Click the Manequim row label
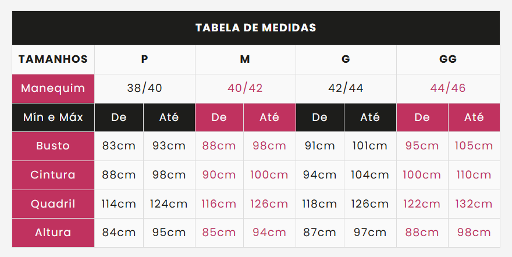Viewport: 512px width, 257px height. (x=53, y=88)
